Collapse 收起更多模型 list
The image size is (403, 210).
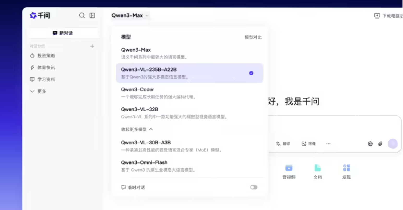[x=137, y=129]
